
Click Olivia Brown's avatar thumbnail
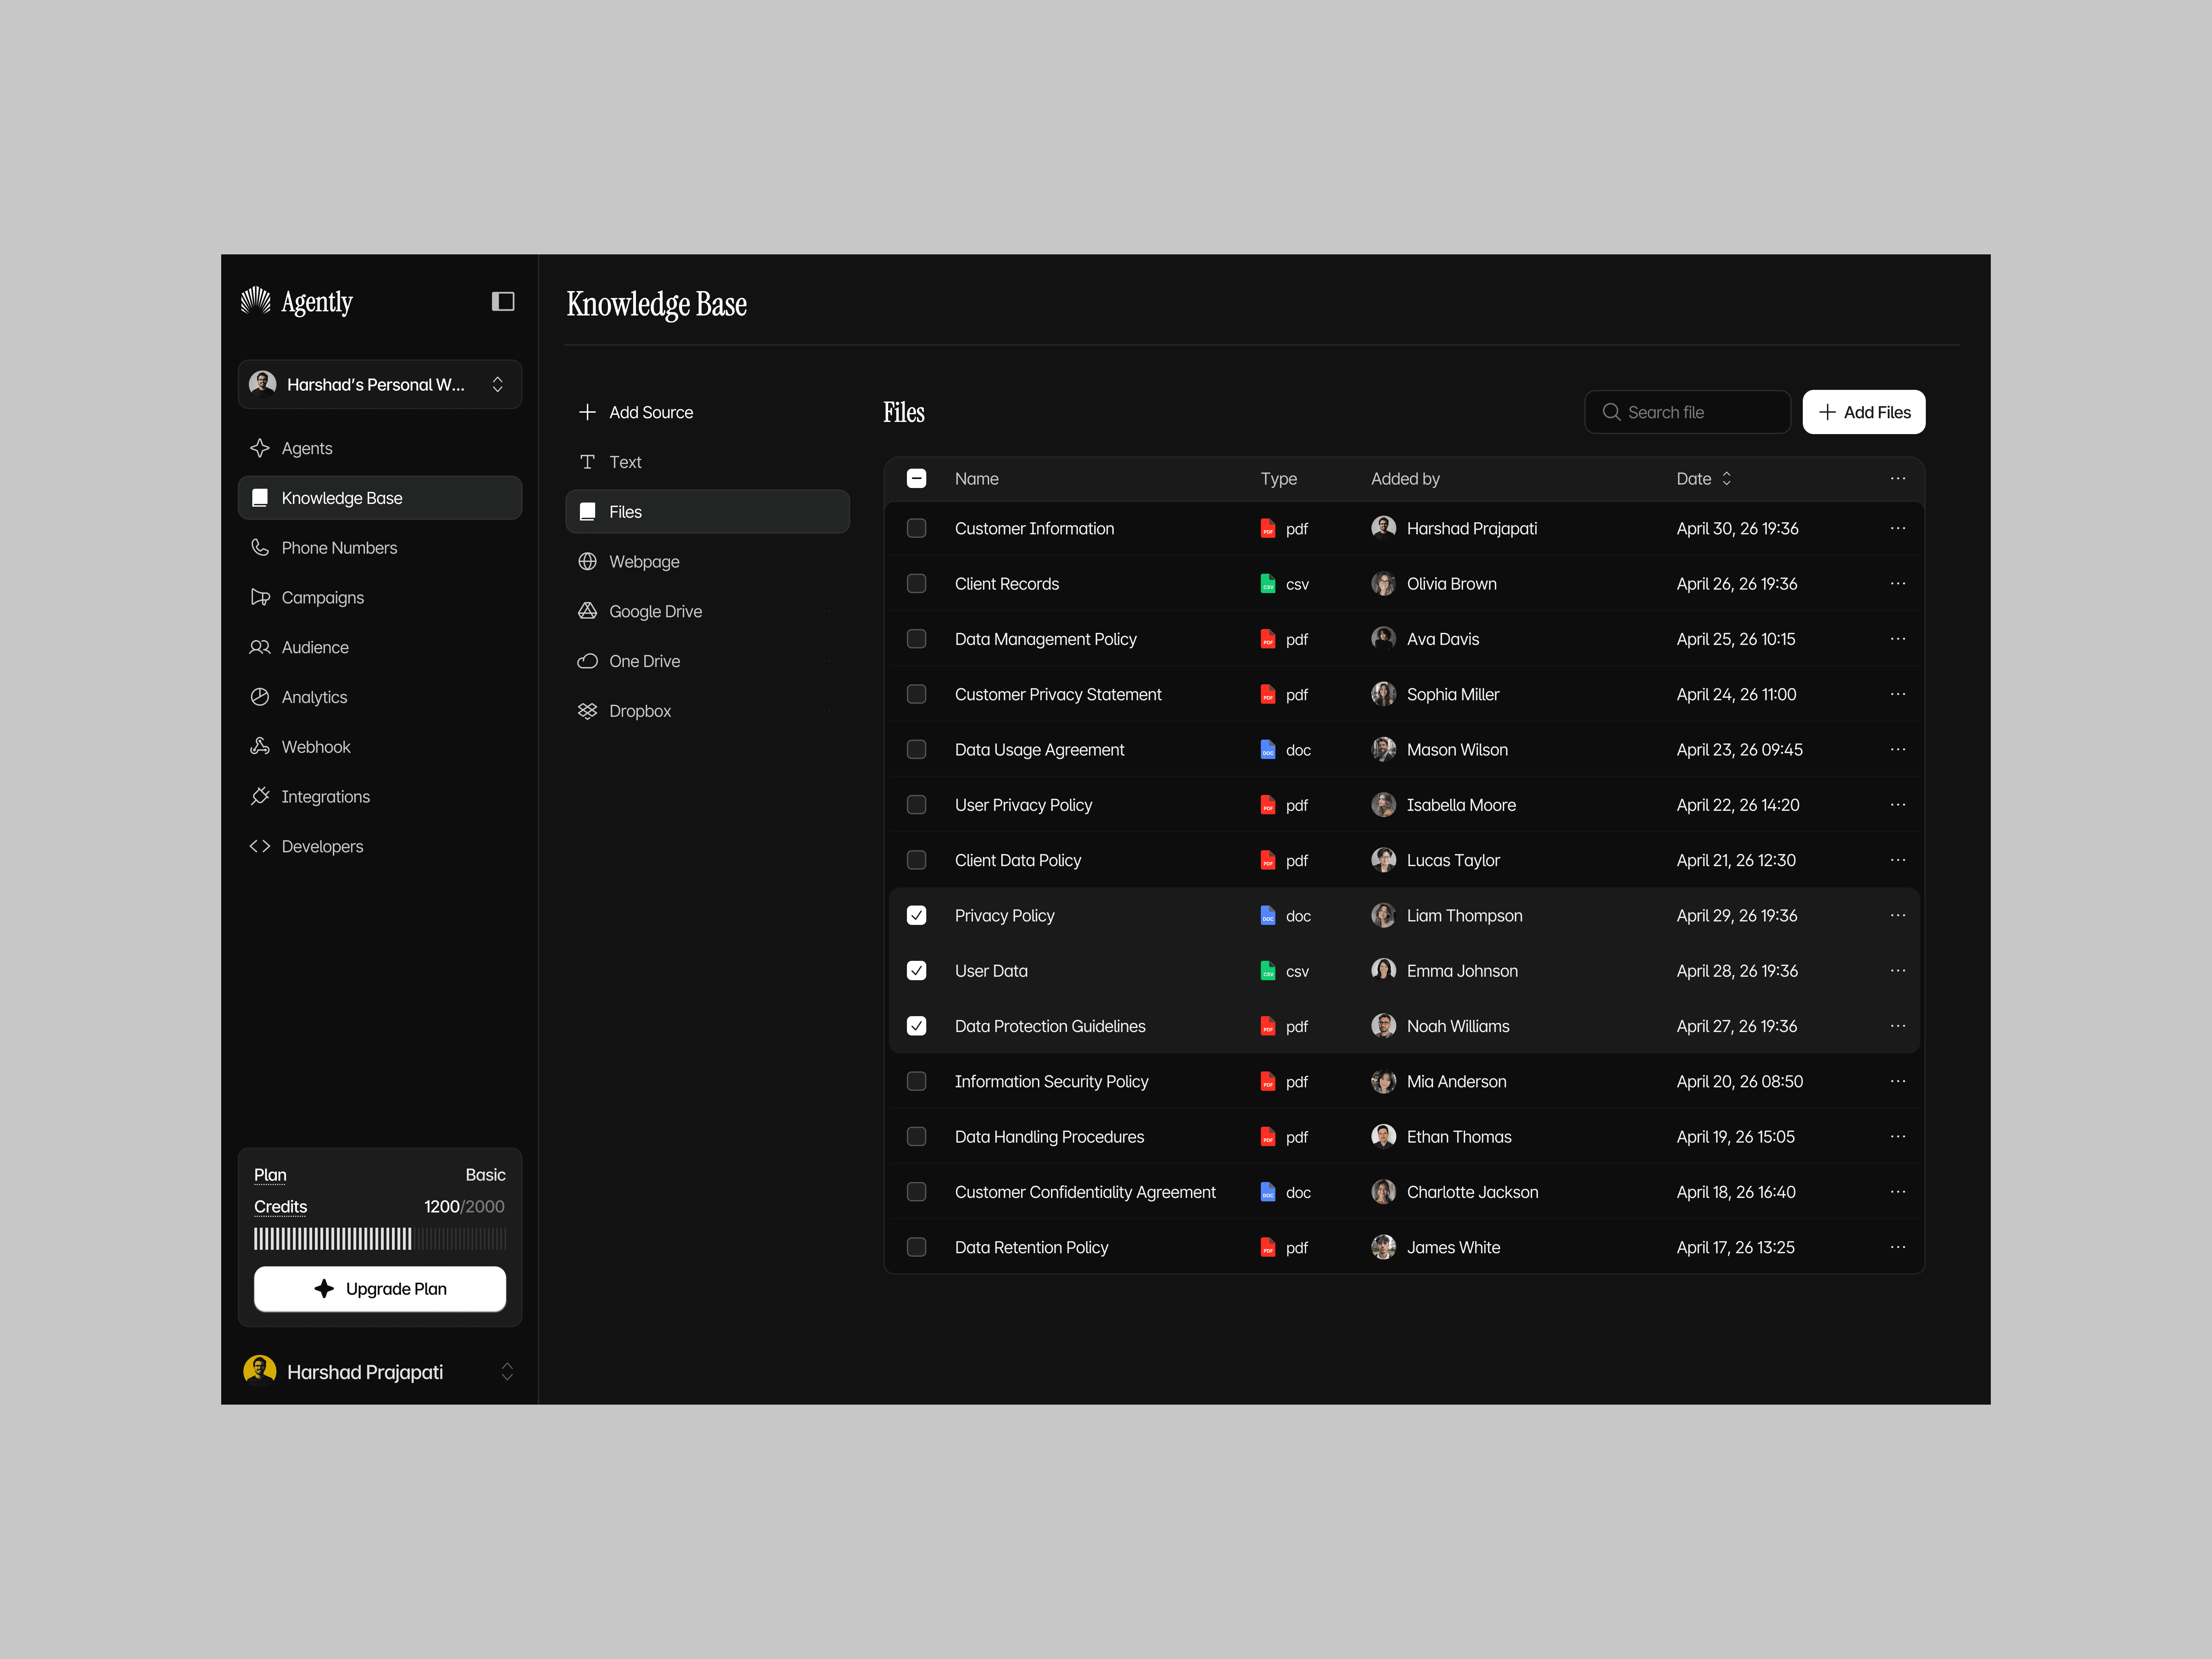tap(1383, 583)
